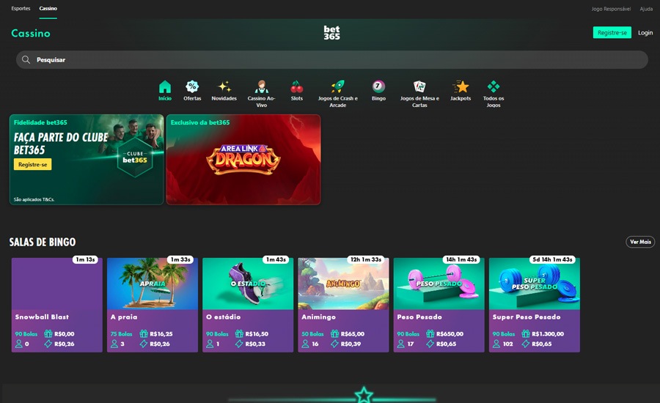Screen dimensions: 660x403
Task: Click the R$1.300,00 prize value
Action: (x=548, y=334)
